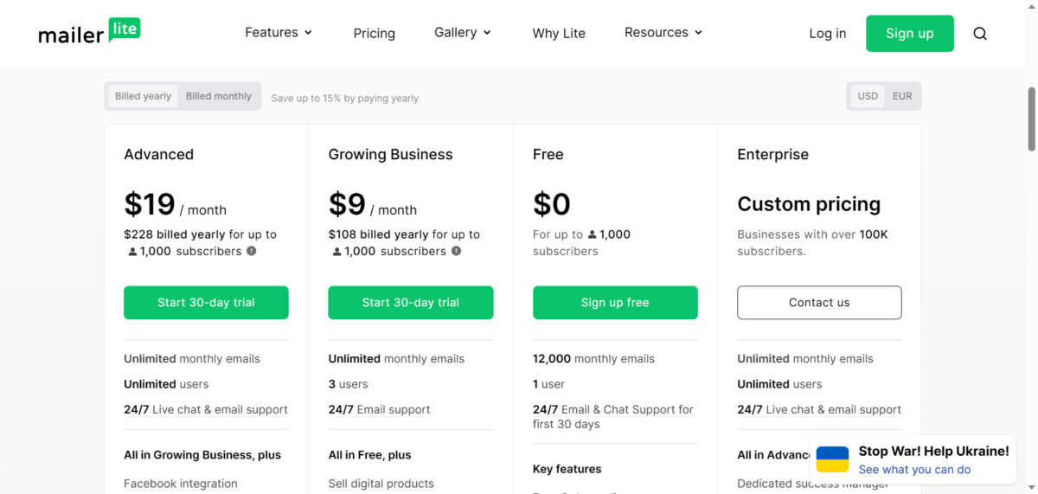Click subscriber person icon in Free plan

593,234
